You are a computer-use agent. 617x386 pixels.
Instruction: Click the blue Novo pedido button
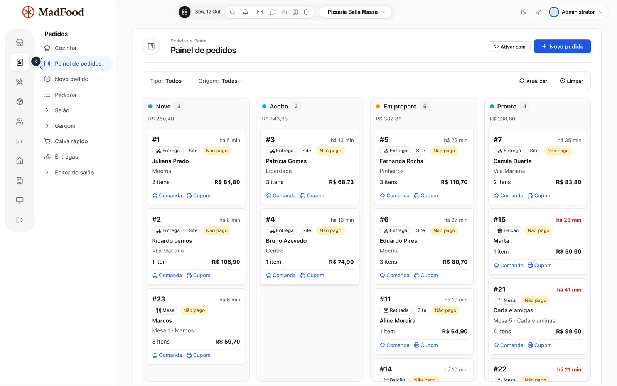562,46
